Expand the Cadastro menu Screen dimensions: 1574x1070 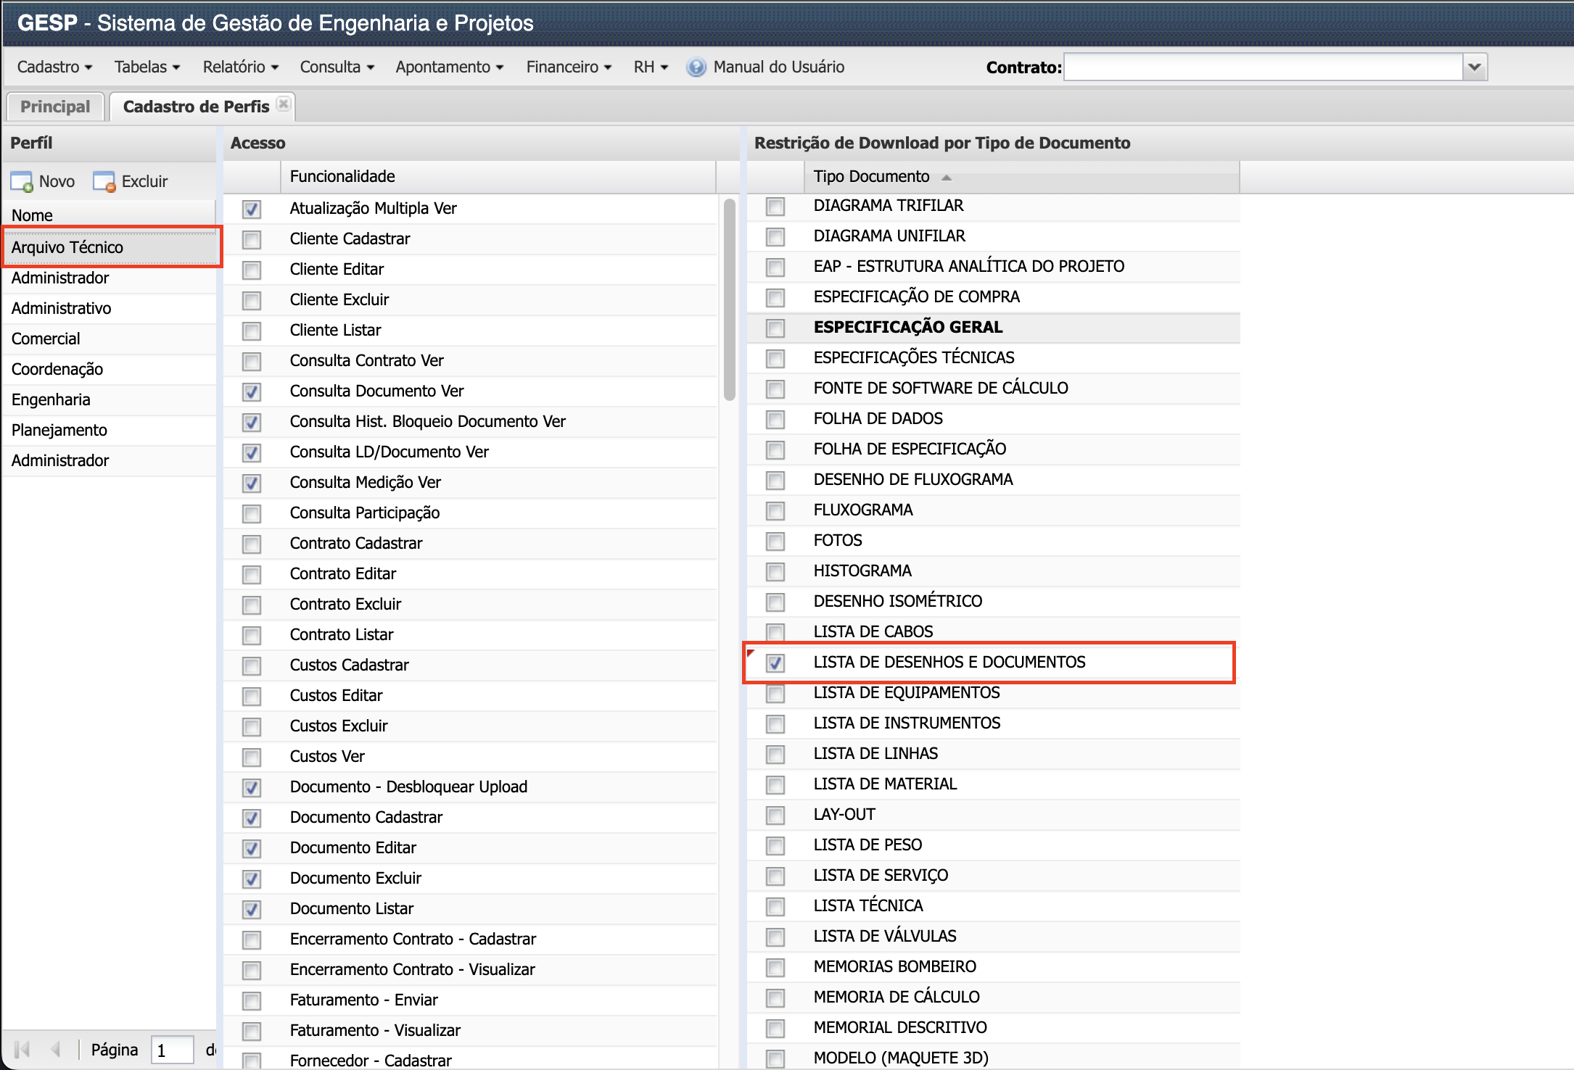click(54, 67)
